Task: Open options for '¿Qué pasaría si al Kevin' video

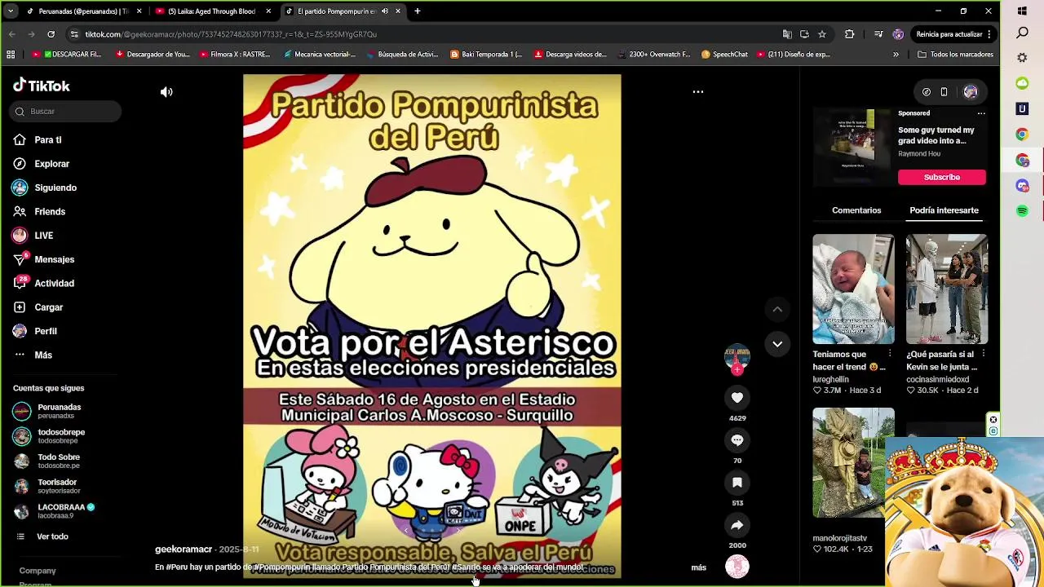Action: 984,355
